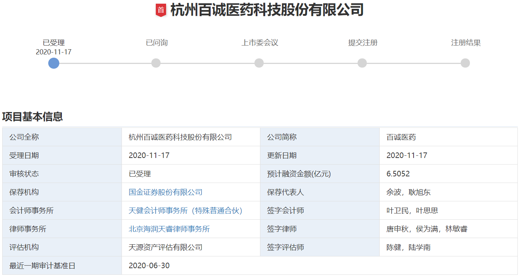Click the 公司简称 label cell

point(320,137)
